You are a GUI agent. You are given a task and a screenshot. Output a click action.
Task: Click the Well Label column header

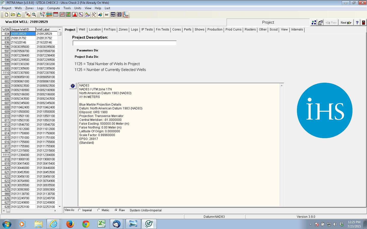coord(47,29)
